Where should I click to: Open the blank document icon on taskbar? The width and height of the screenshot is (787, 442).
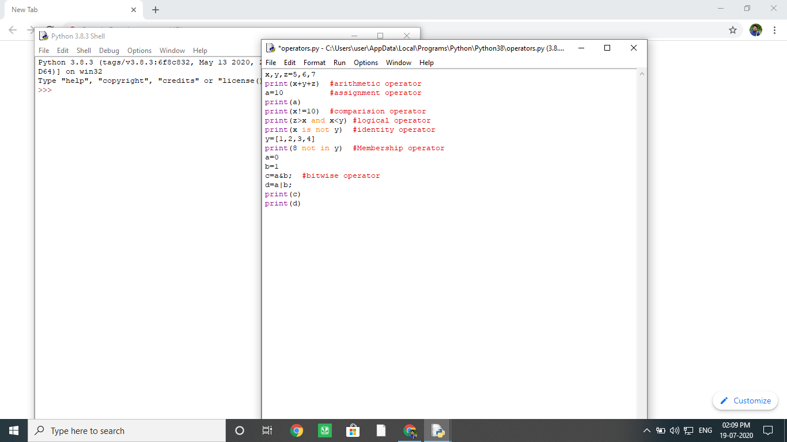[381, 430]
